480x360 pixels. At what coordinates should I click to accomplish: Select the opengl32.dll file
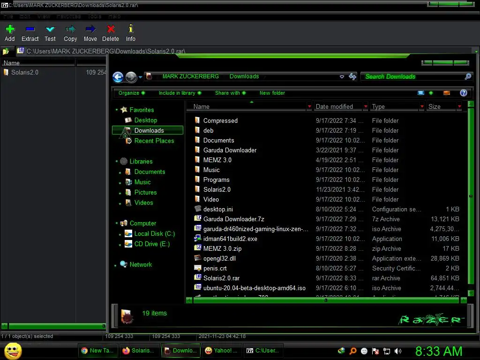[219, 258]
